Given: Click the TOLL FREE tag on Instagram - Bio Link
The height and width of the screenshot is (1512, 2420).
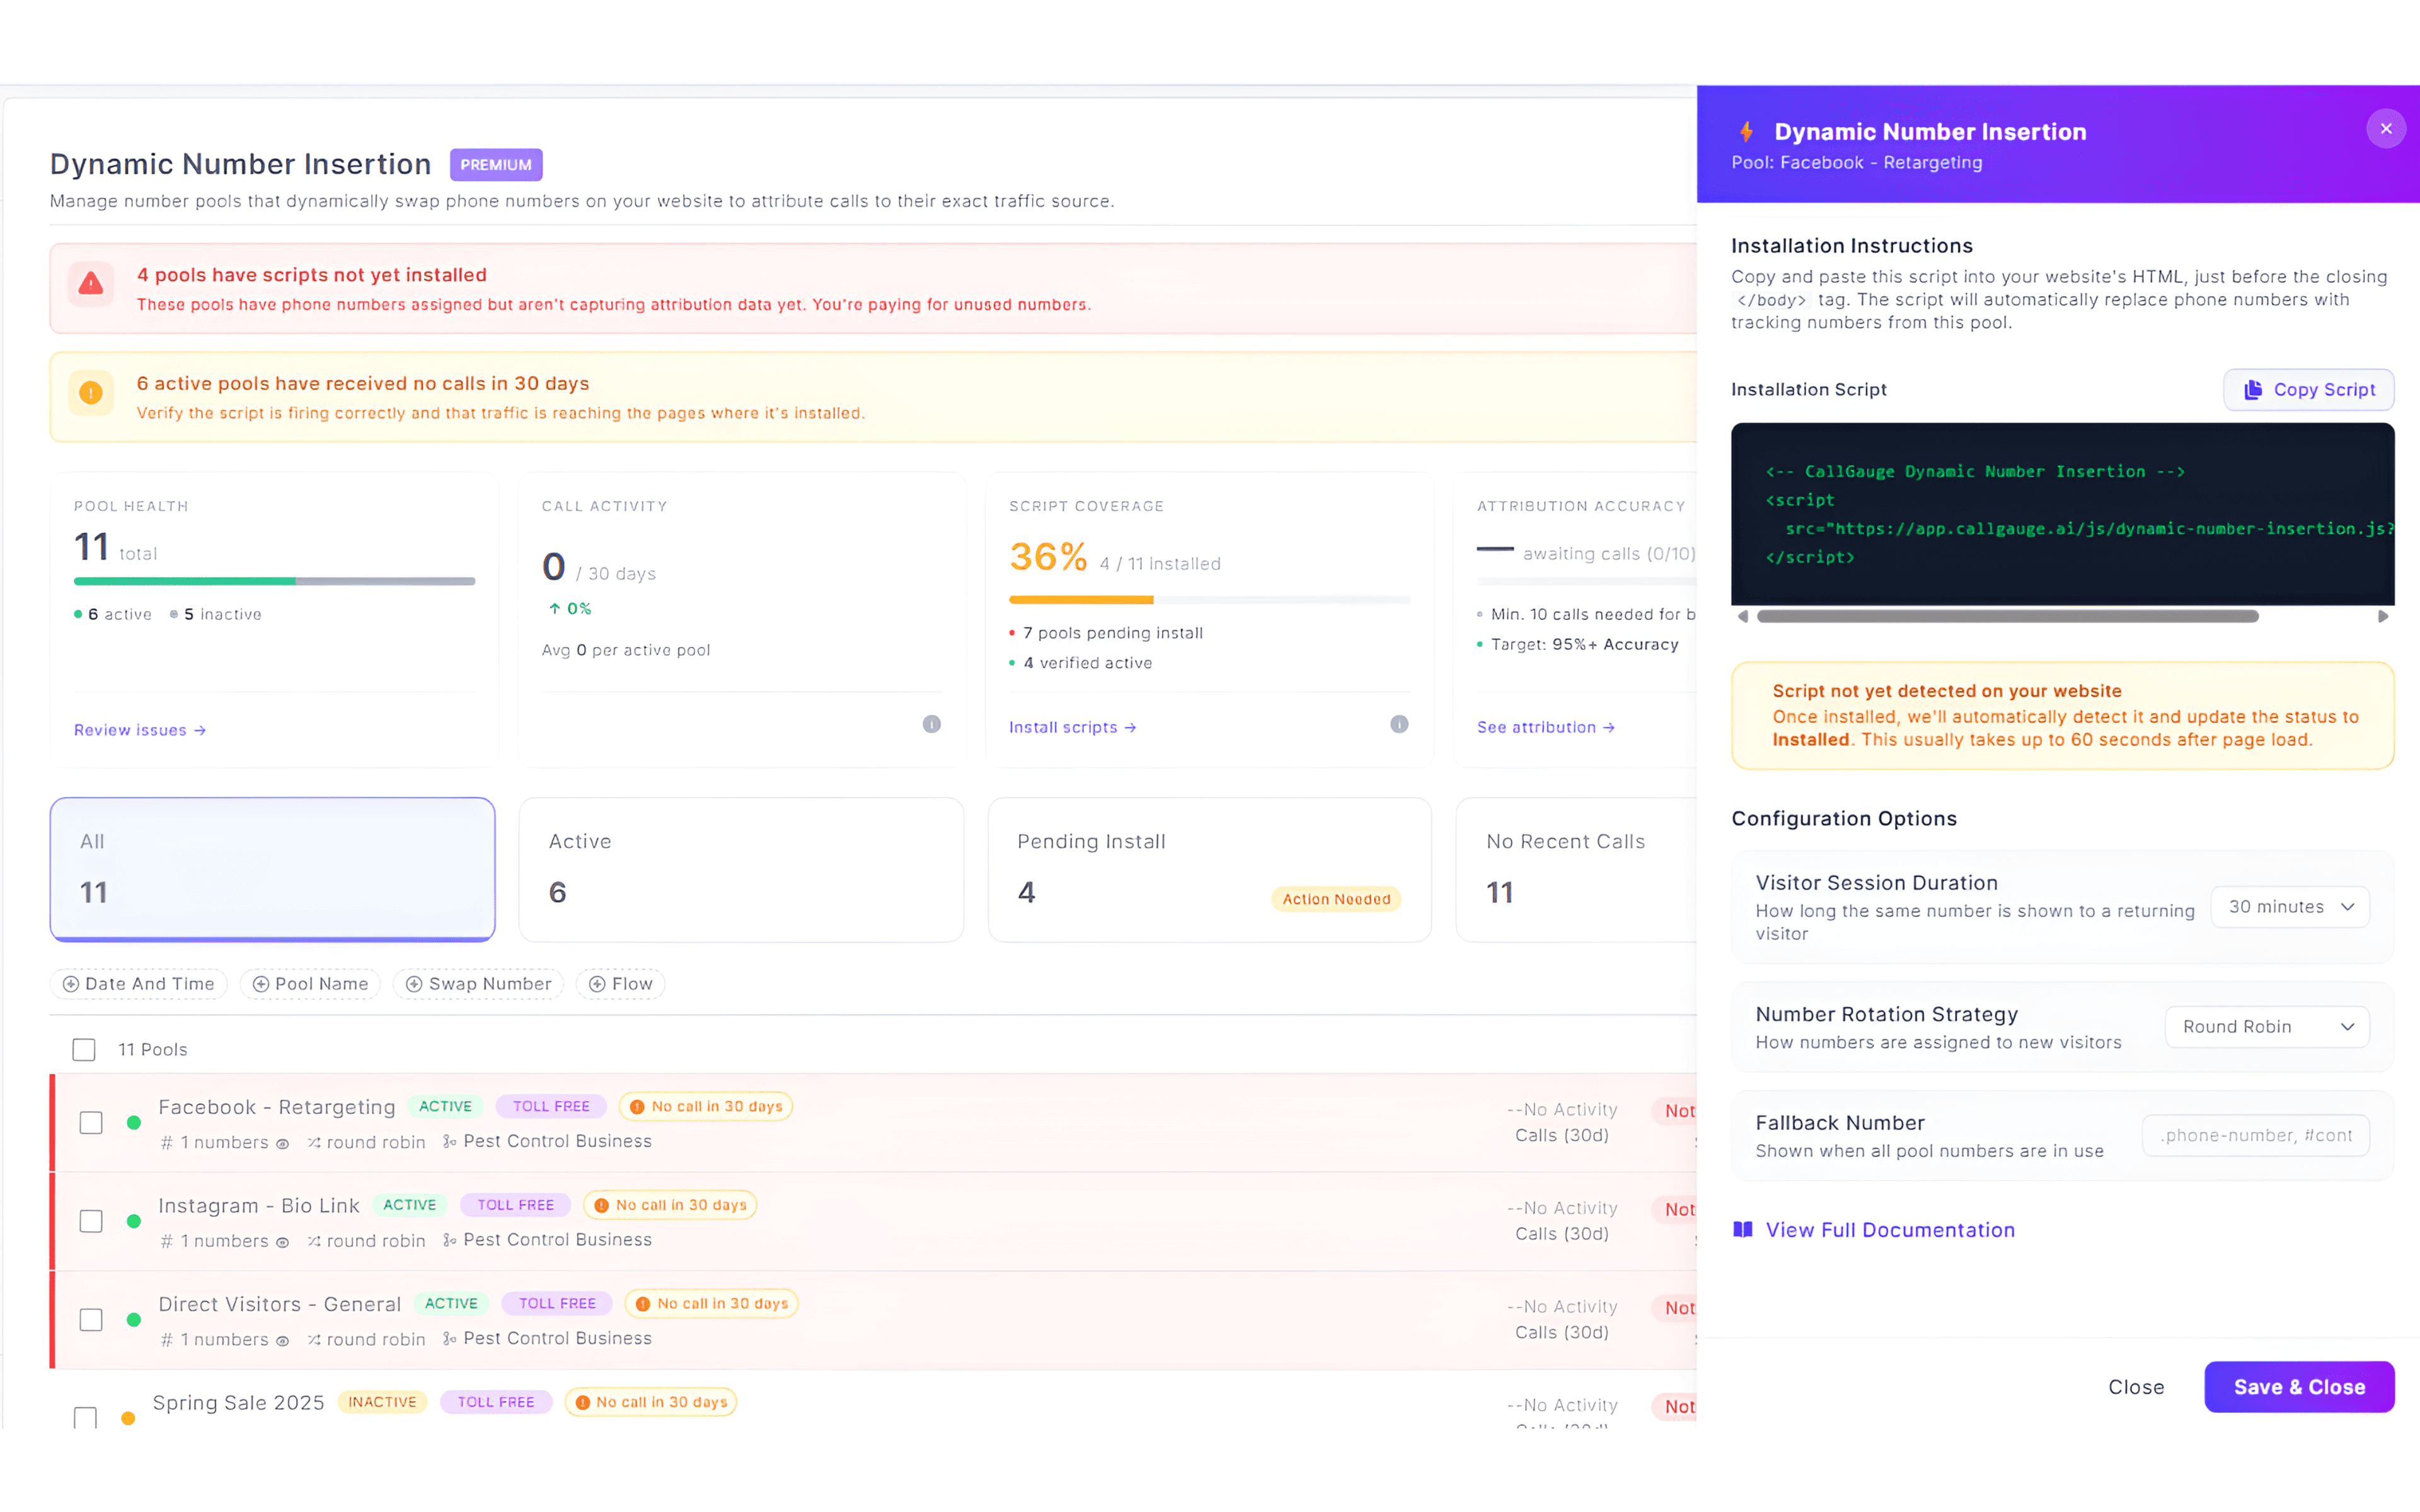Looking at the screenshot, I should [515, 1205].
